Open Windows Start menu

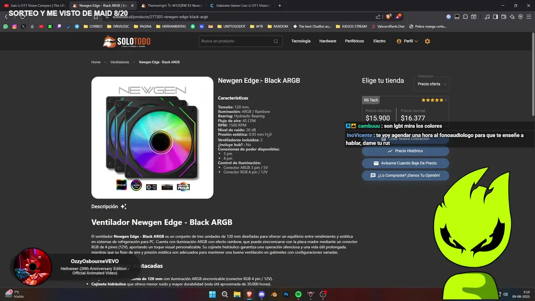212,294
